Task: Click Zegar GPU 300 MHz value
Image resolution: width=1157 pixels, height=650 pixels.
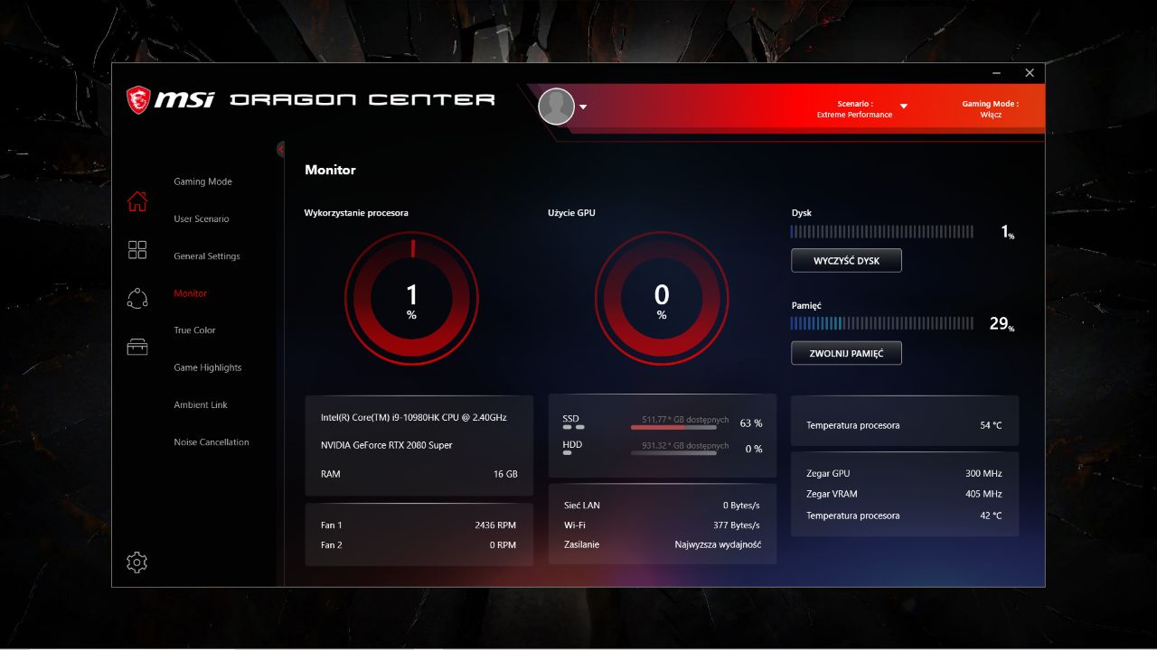Action: coord(983,474)
